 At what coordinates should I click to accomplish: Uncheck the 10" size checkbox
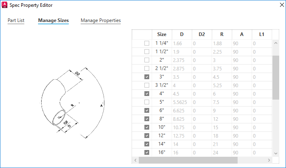click(x=147, y=127)
